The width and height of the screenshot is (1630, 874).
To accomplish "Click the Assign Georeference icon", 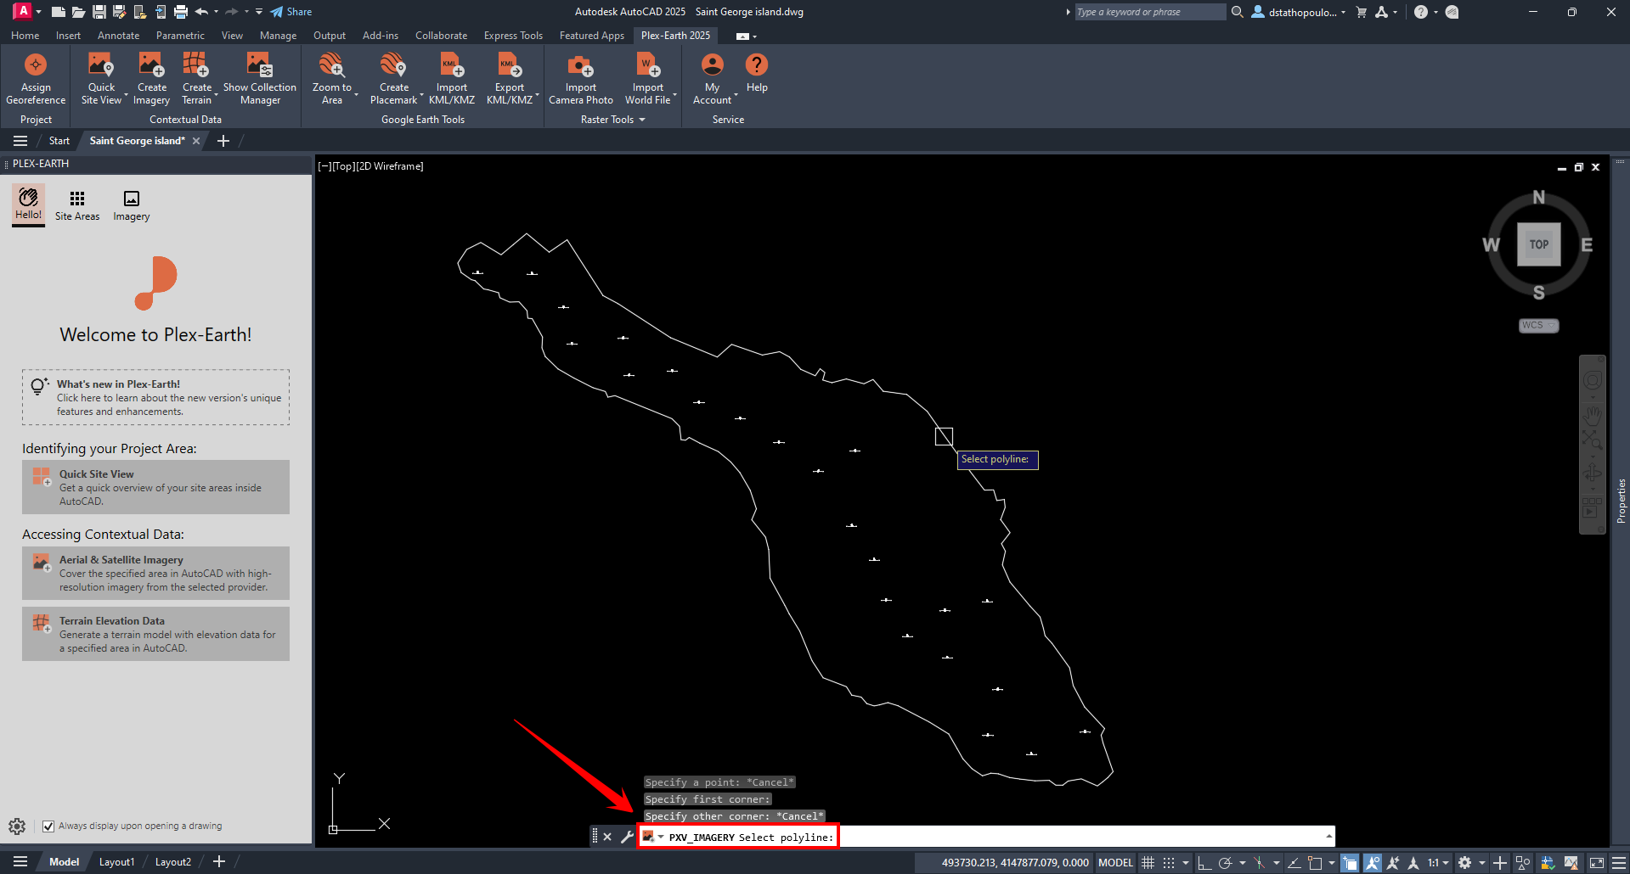I will click(x=36, y=65).
